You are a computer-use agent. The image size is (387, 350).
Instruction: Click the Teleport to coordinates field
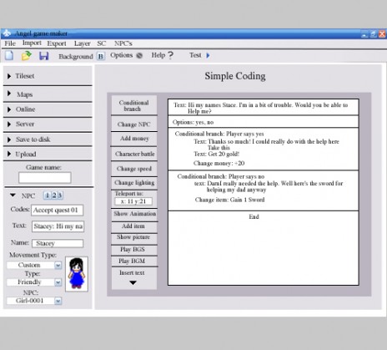pyautogui.click(x=133, y=201)
